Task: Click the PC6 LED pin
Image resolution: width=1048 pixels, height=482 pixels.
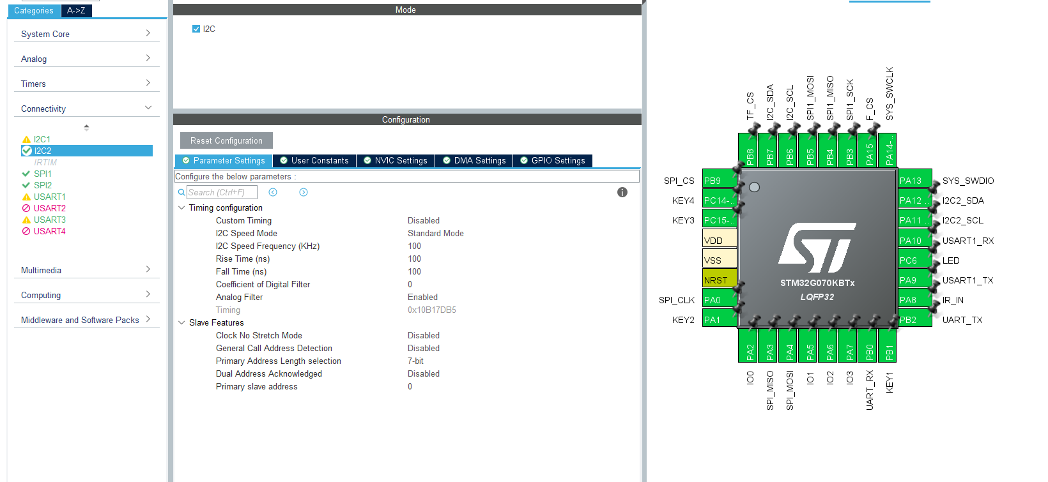Action: click(914, 260)
